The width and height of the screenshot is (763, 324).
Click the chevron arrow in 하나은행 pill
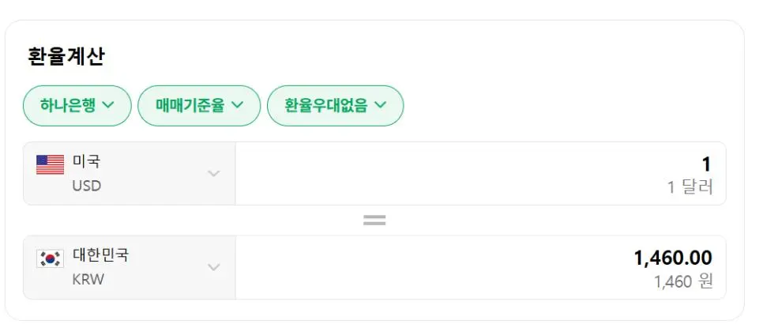[x=108, y=105]
